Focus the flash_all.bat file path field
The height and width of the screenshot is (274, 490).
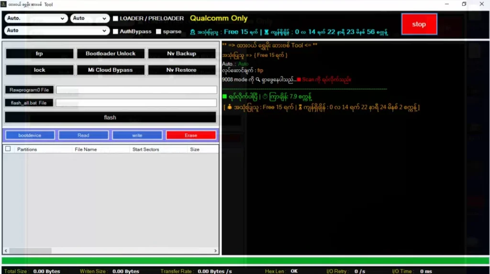(x=136, y=103)
